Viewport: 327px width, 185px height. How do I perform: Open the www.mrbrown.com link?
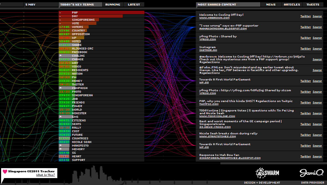(214, 18)
